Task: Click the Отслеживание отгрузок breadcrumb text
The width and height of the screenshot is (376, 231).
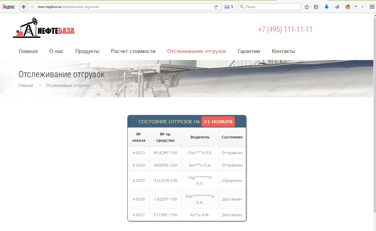Action: [x=67, y=85]
